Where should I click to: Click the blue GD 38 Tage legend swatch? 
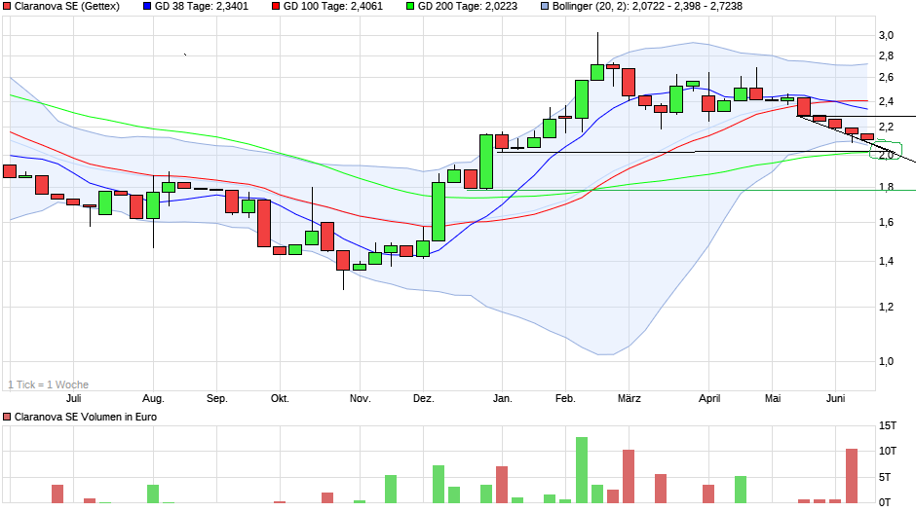147,6
